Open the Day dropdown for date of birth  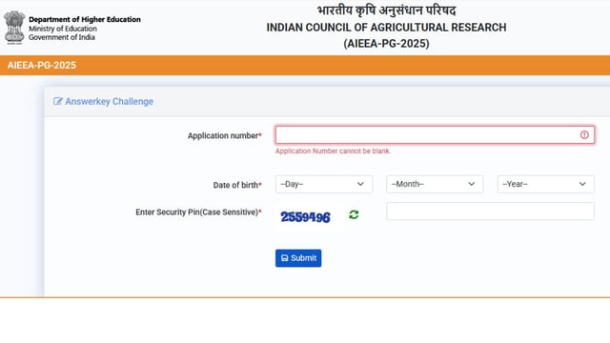tap(324, 184)
